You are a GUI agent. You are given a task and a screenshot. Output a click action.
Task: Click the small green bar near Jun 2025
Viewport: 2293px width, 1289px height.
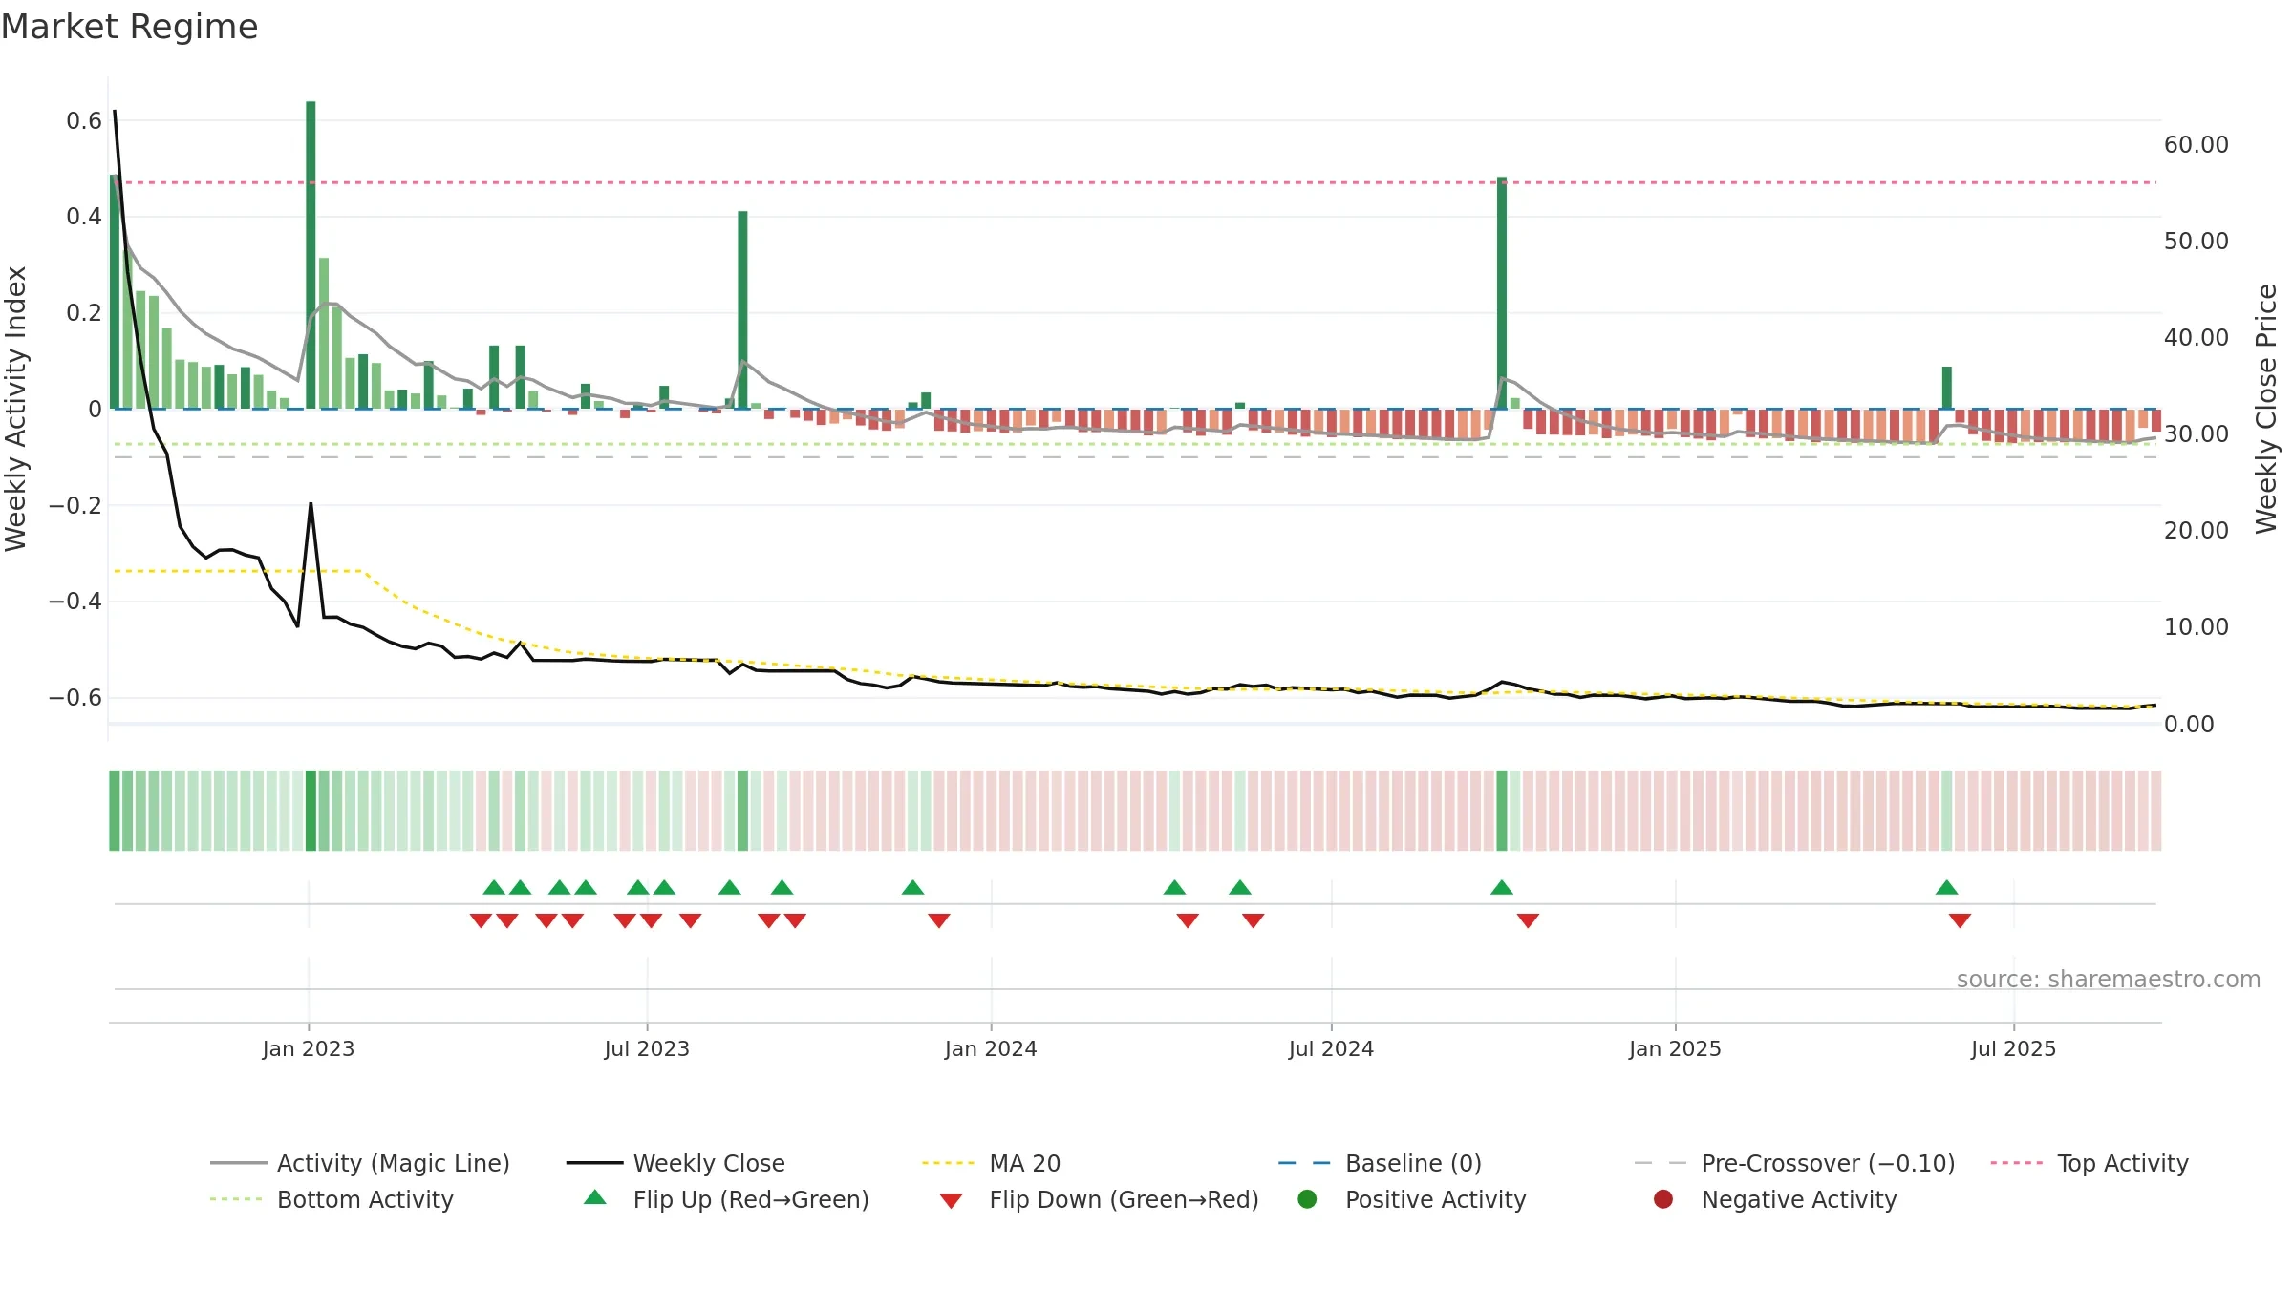coord(1947,388)
